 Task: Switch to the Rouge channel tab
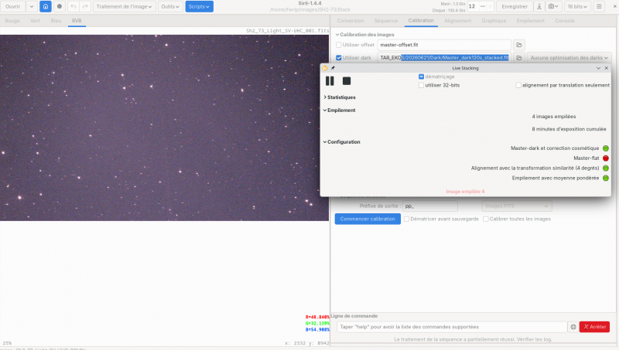pyautogui.click(x=12, y=21)
